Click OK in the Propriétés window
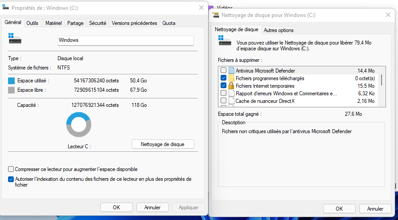 pos(116,208)
